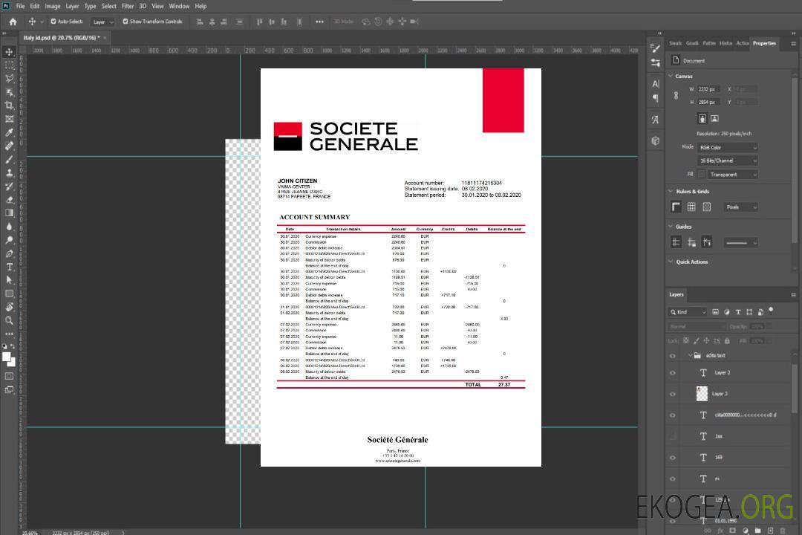
Task: Open the Filter menu
Action: (x=128, y=6)
